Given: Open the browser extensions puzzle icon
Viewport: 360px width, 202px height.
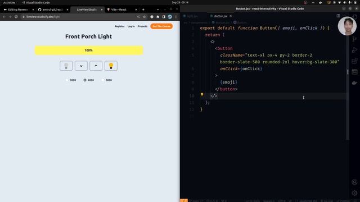Looking at the screenshot, I should click(157, 17).
